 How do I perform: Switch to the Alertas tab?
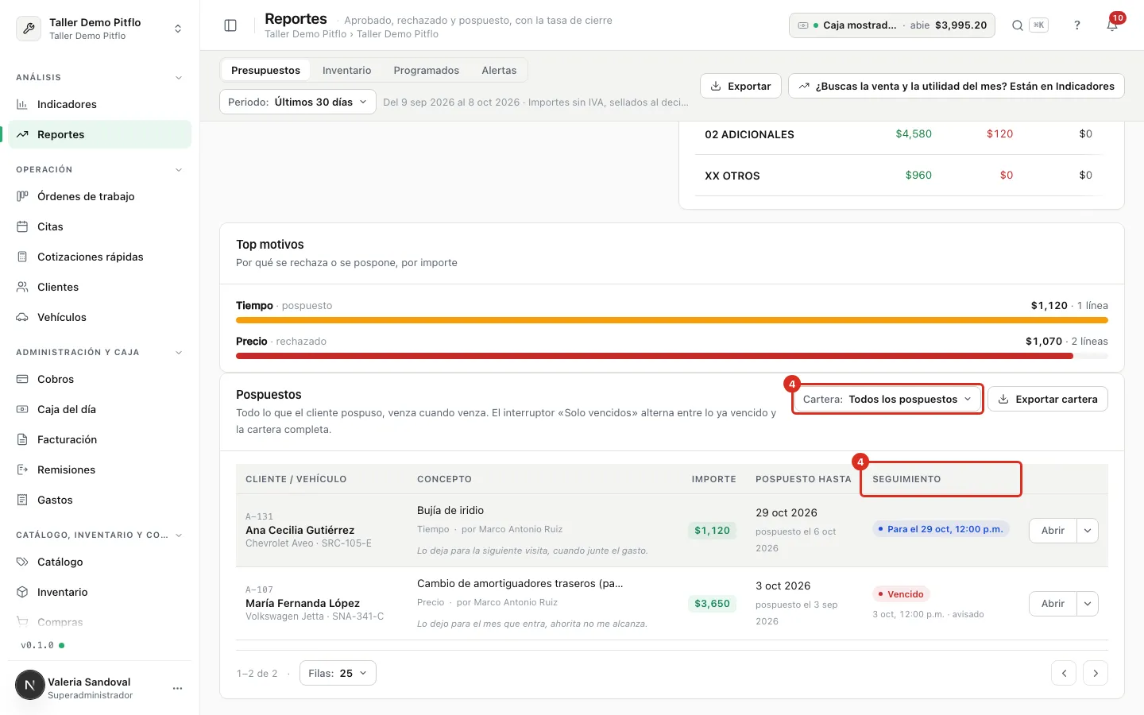click(499, 70)
